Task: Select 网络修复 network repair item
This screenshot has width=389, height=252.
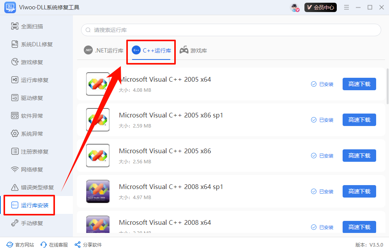Action: coord(32,170)
